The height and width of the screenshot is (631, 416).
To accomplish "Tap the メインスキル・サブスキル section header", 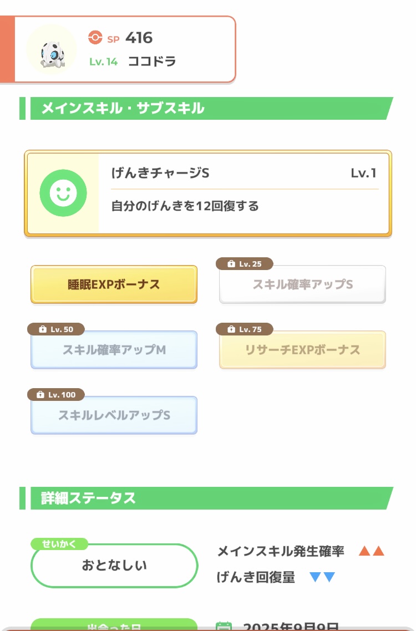I will tap(208, 109).
